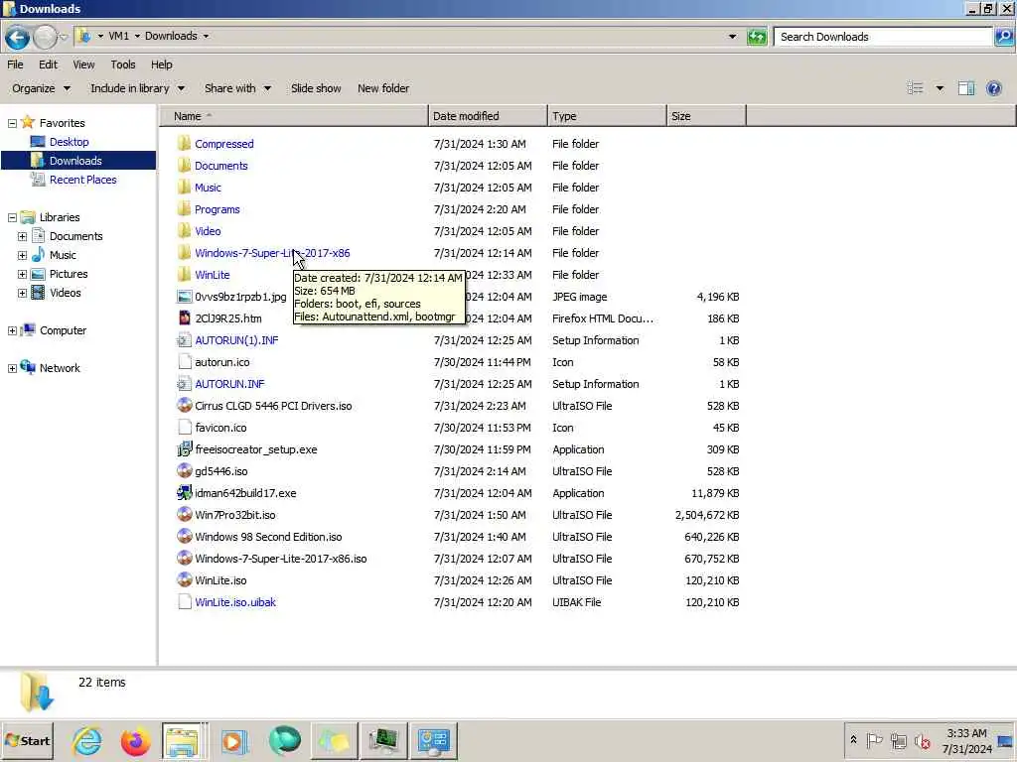
Task: Select the AUTORUN.INF gear file icon
Action: tap(184, 384)
